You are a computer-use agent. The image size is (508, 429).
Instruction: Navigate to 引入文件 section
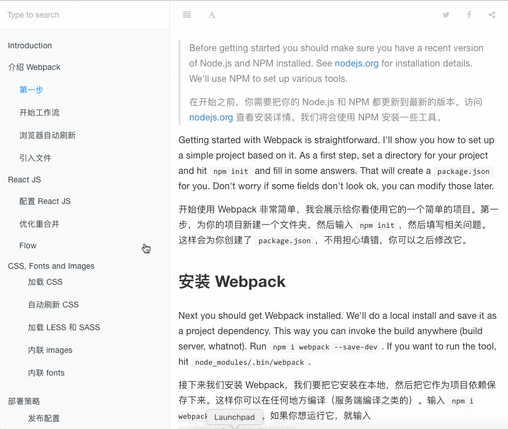click(35, 158)
